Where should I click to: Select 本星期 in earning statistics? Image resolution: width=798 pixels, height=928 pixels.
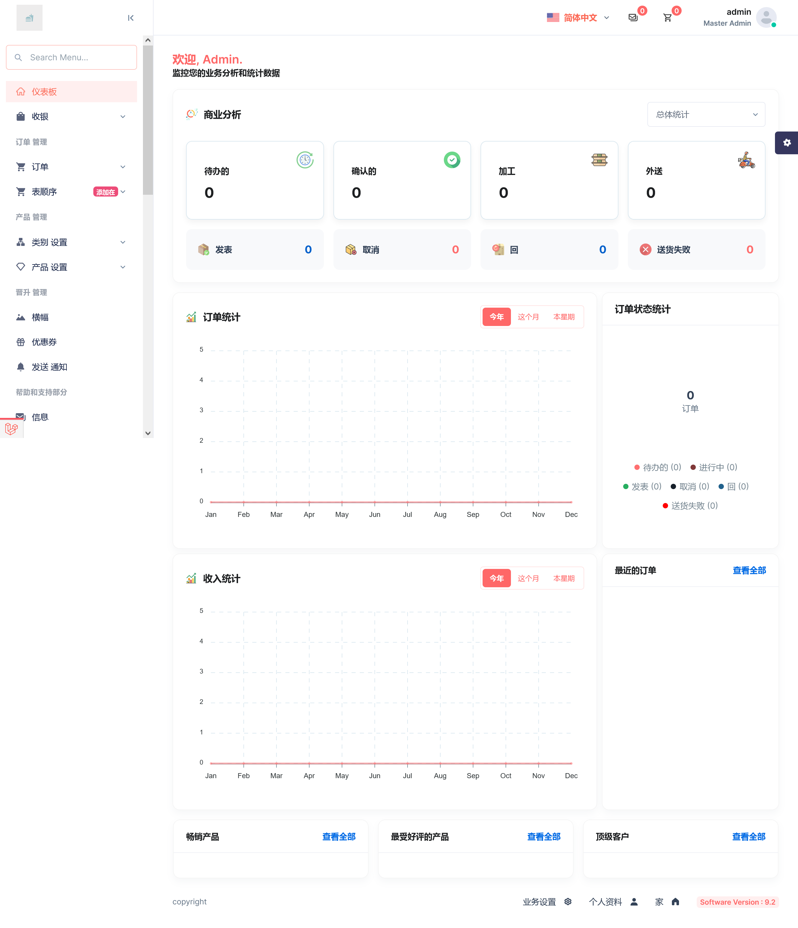[x=564, y=579]
